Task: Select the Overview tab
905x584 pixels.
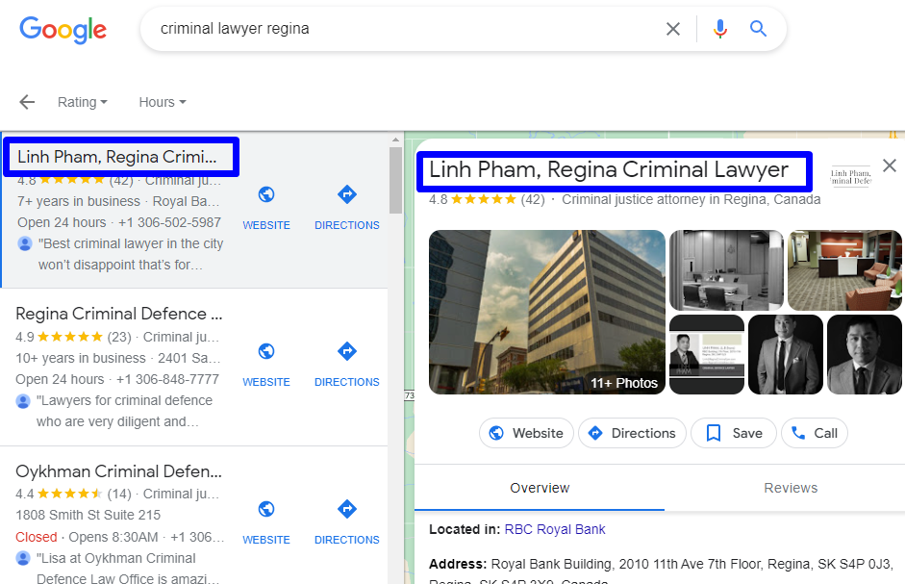Action: point(539,488)
